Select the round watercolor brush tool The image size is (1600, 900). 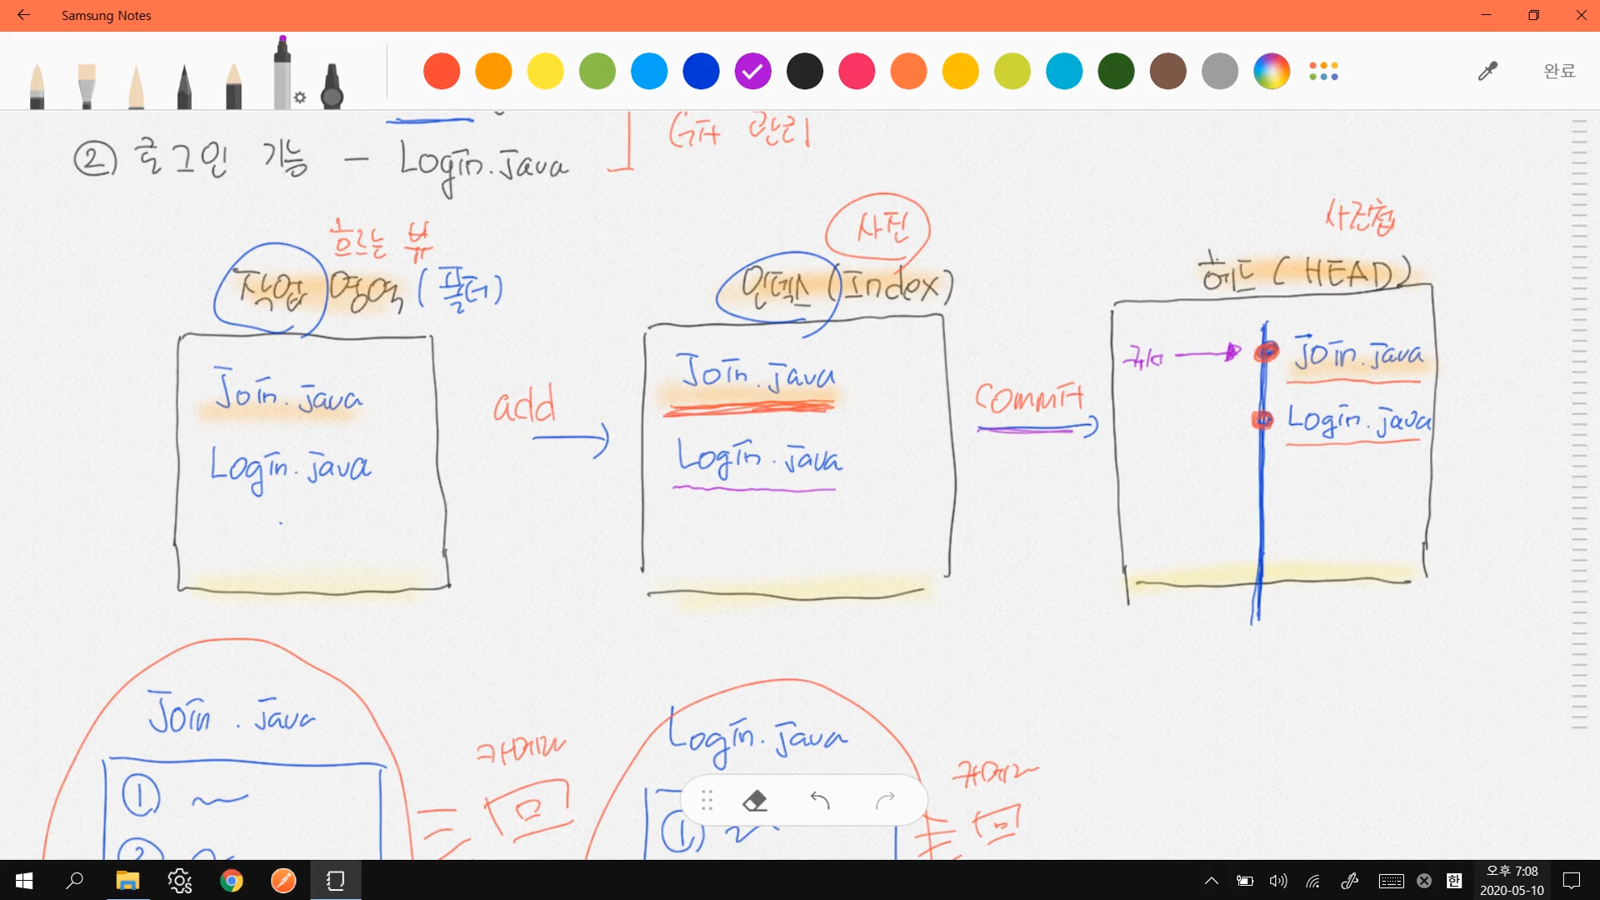37,85
